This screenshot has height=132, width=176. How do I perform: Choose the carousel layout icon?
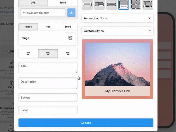148,4
